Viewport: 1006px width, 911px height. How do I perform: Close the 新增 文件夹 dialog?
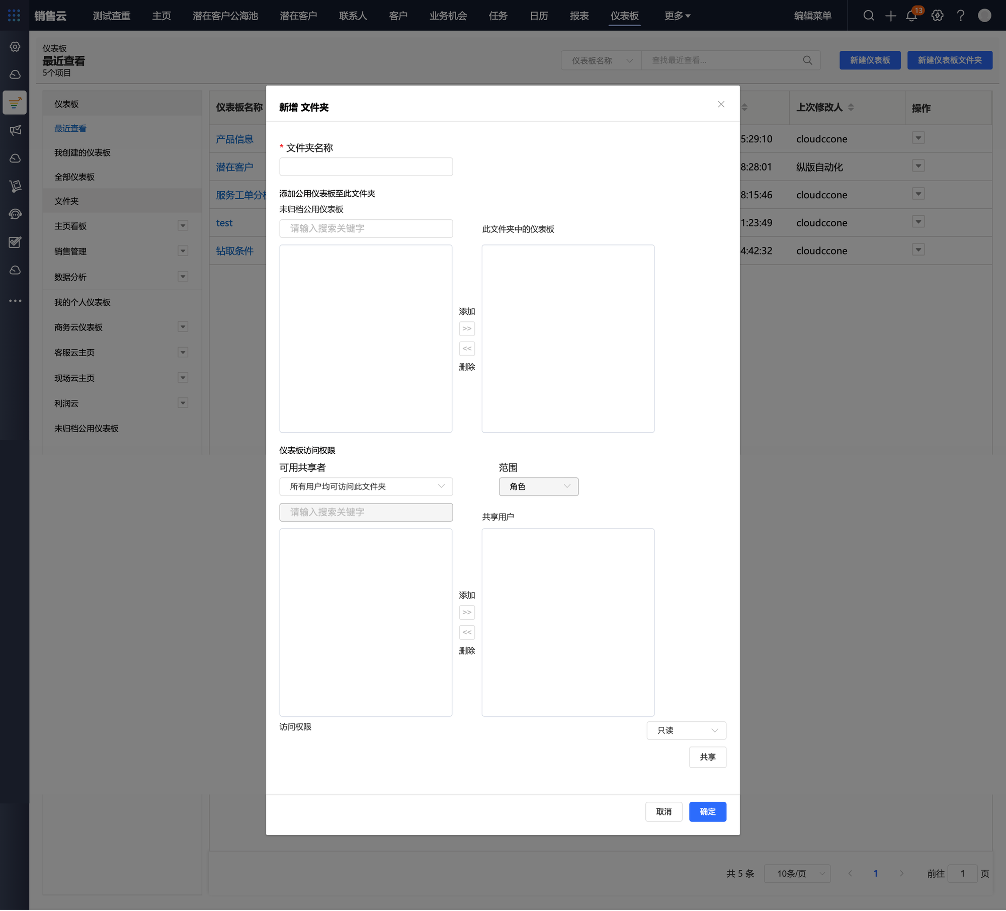721,104
